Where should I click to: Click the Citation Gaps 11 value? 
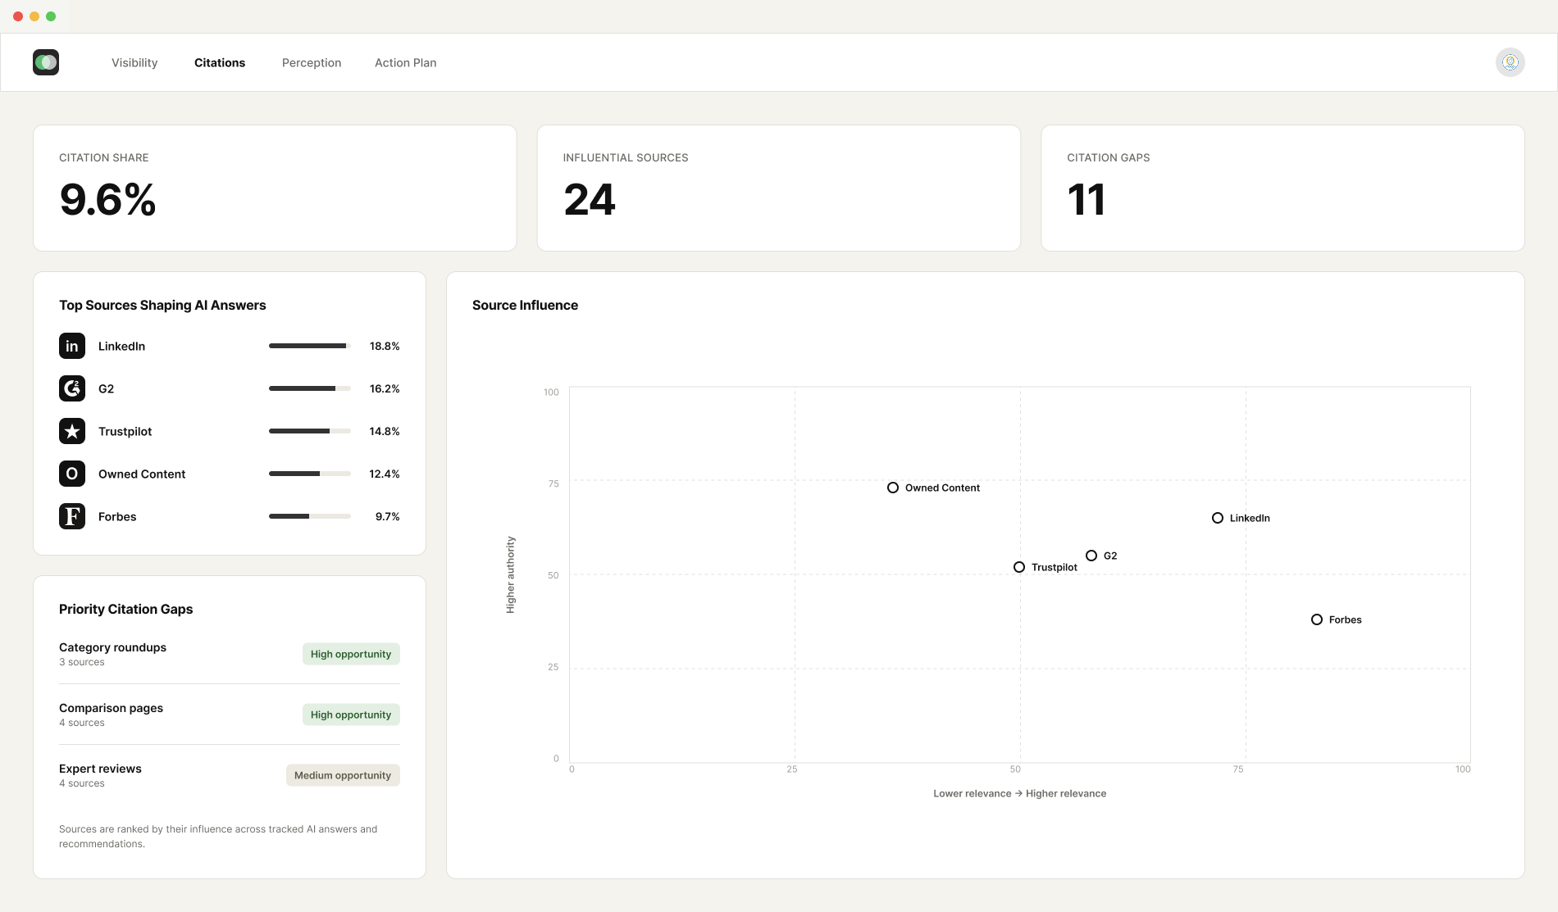(x=1086, y=200)
